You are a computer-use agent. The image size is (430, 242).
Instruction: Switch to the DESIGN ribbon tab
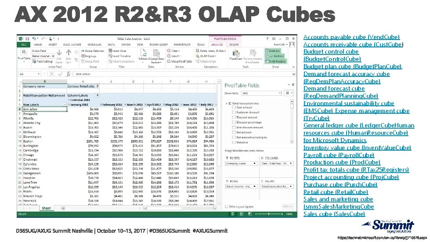coord(234,44)
